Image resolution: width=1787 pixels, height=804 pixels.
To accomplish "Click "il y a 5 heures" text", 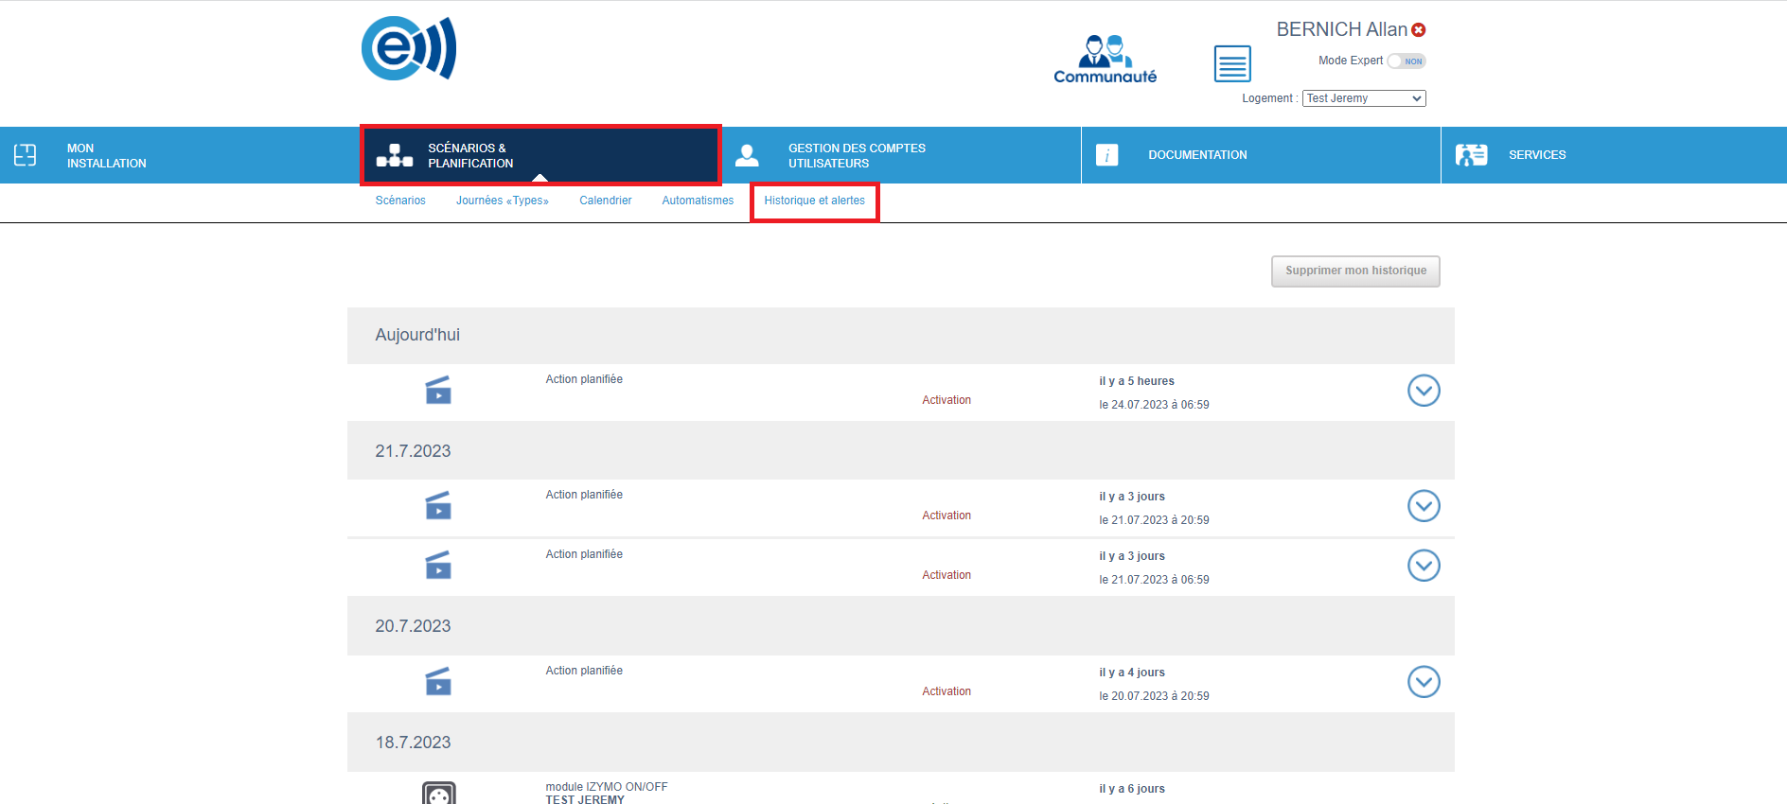I will pos(1137,381).
